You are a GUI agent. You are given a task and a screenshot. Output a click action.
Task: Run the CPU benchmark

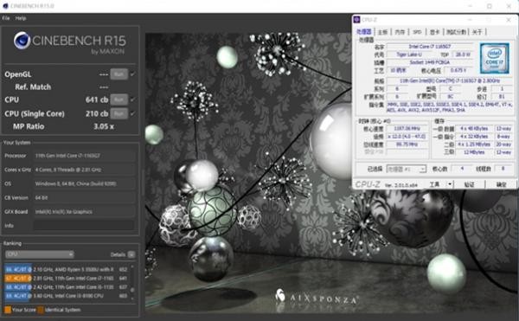(119, 100)
